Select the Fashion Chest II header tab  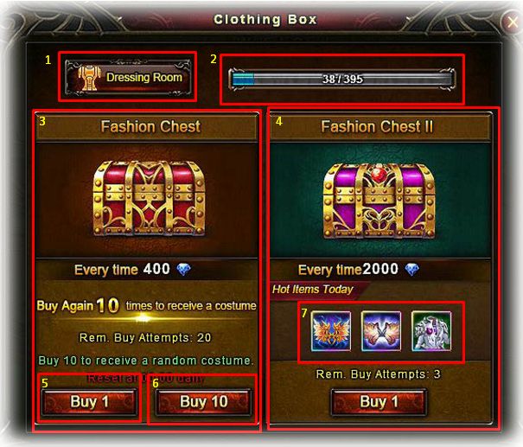[380, 127]
